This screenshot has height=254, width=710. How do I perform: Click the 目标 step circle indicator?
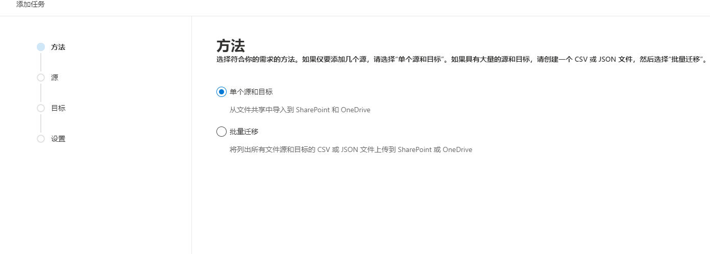tap(41, 108)
